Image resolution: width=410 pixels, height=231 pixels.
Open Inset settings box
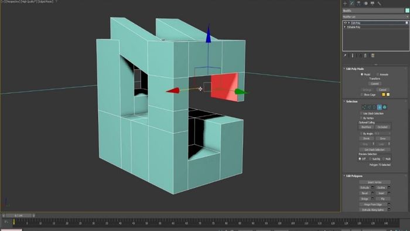pos(389,193)
